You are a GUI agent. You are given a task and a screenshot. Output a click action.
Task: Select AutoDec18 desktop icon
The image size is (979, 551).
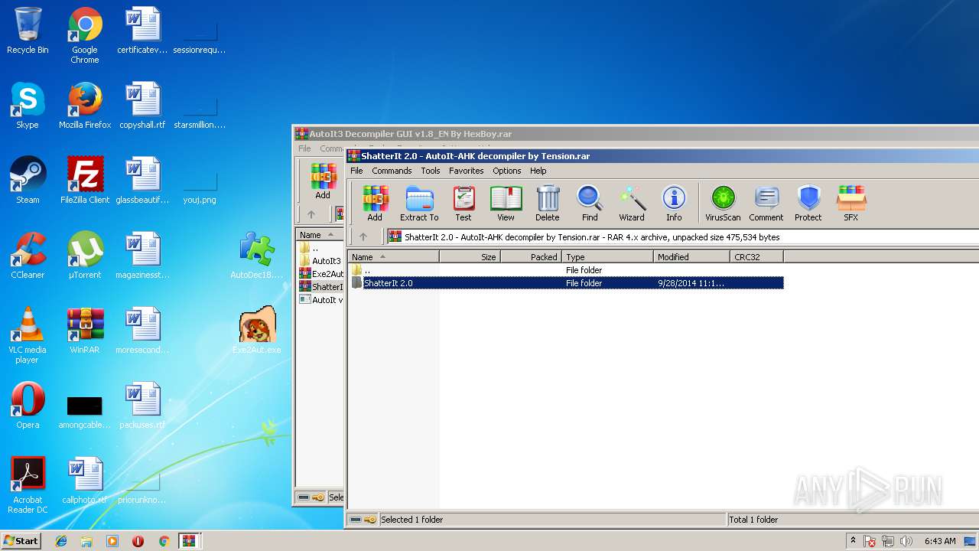(x=257, y=256)
